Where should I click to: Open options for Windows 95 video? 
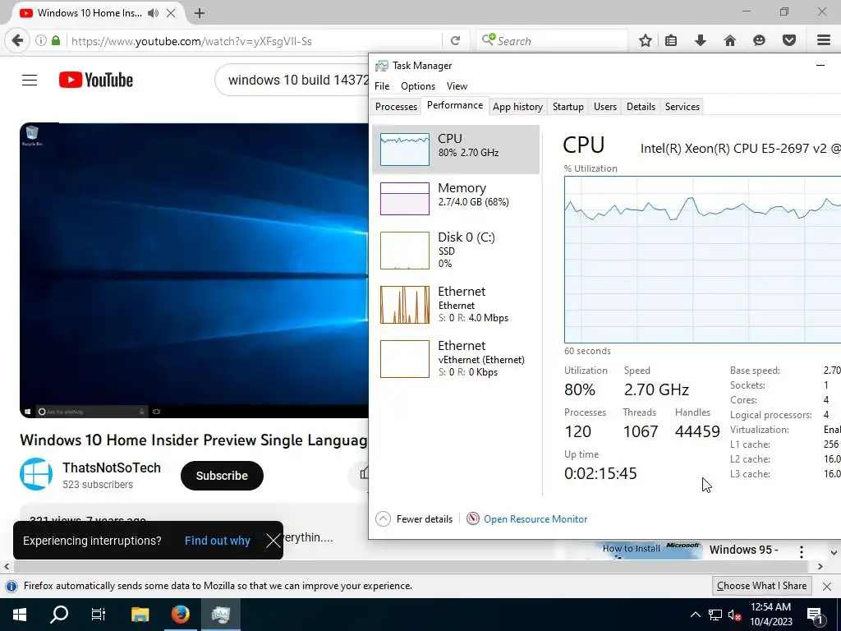[802, 551]
